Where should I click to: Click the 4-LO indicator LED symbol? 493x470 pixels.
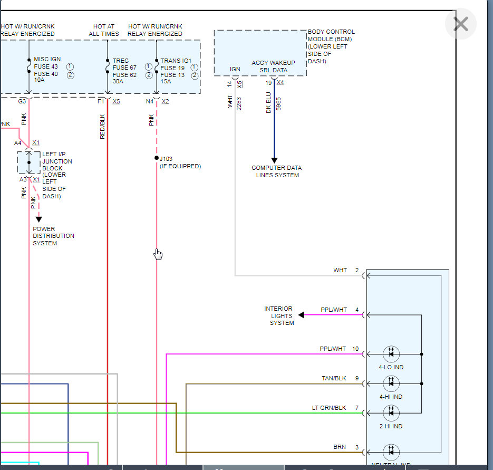click(391, 354)
